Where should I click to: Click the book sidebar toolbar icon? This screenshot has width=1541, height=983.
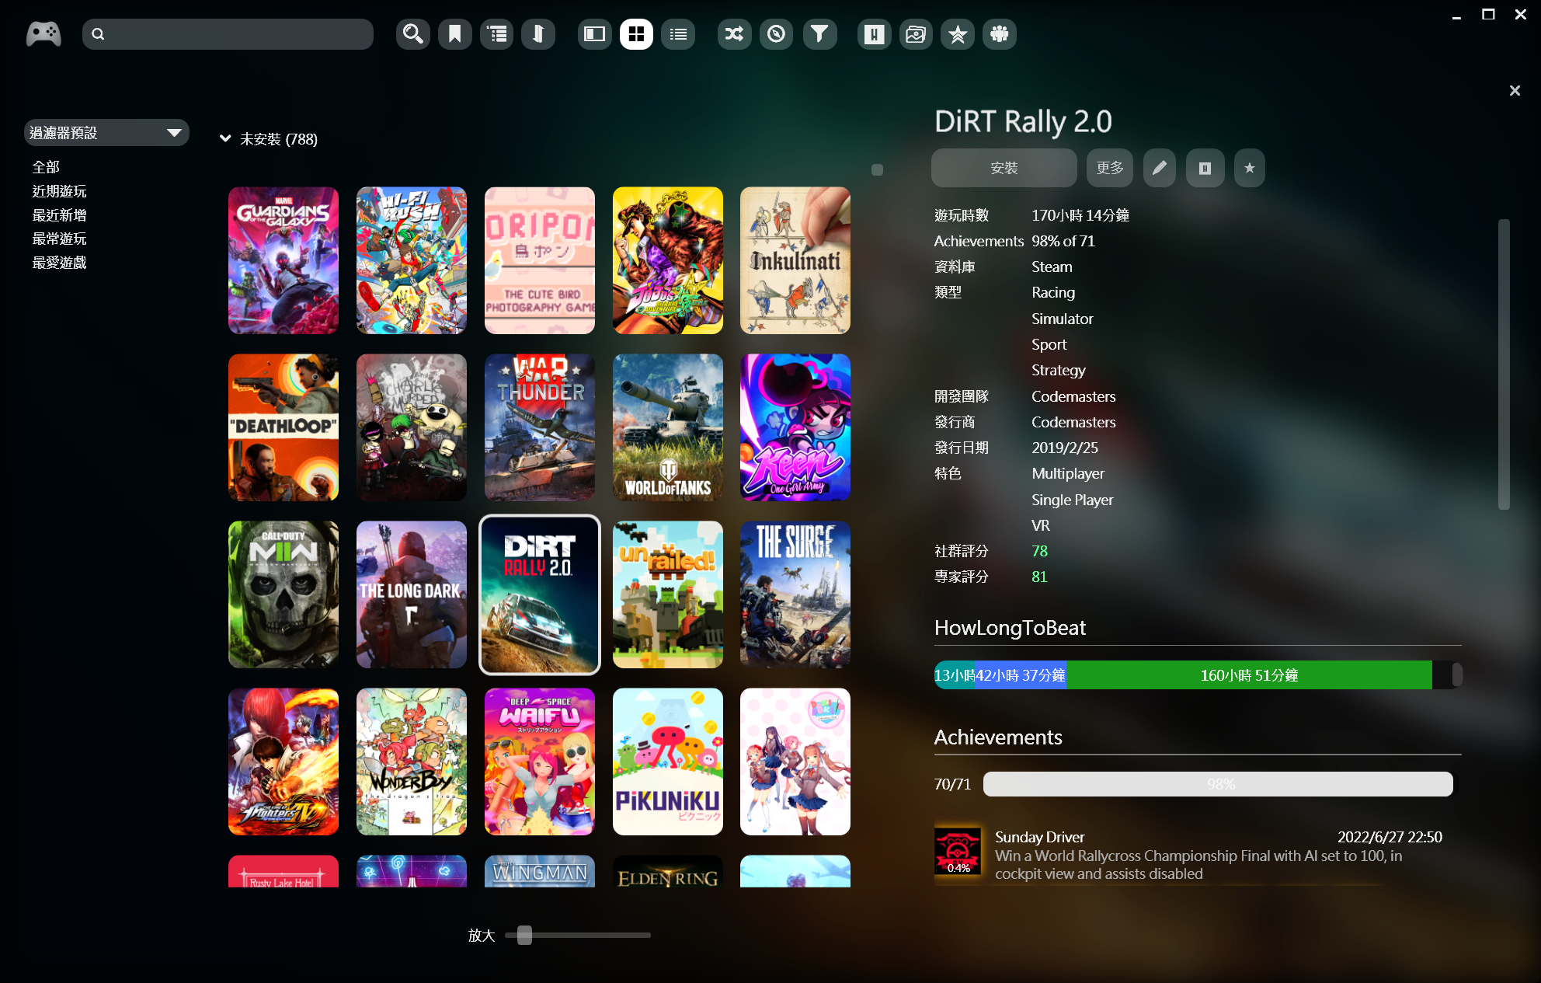pyautogui.click(x=538, y=34)
